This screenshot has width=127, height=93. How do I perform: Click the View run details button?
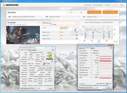pos(94,12)
